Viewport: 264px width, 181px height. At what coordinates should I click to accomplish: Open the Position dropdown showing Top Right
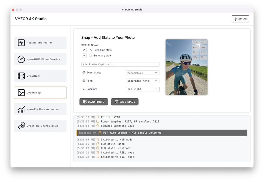143,89
